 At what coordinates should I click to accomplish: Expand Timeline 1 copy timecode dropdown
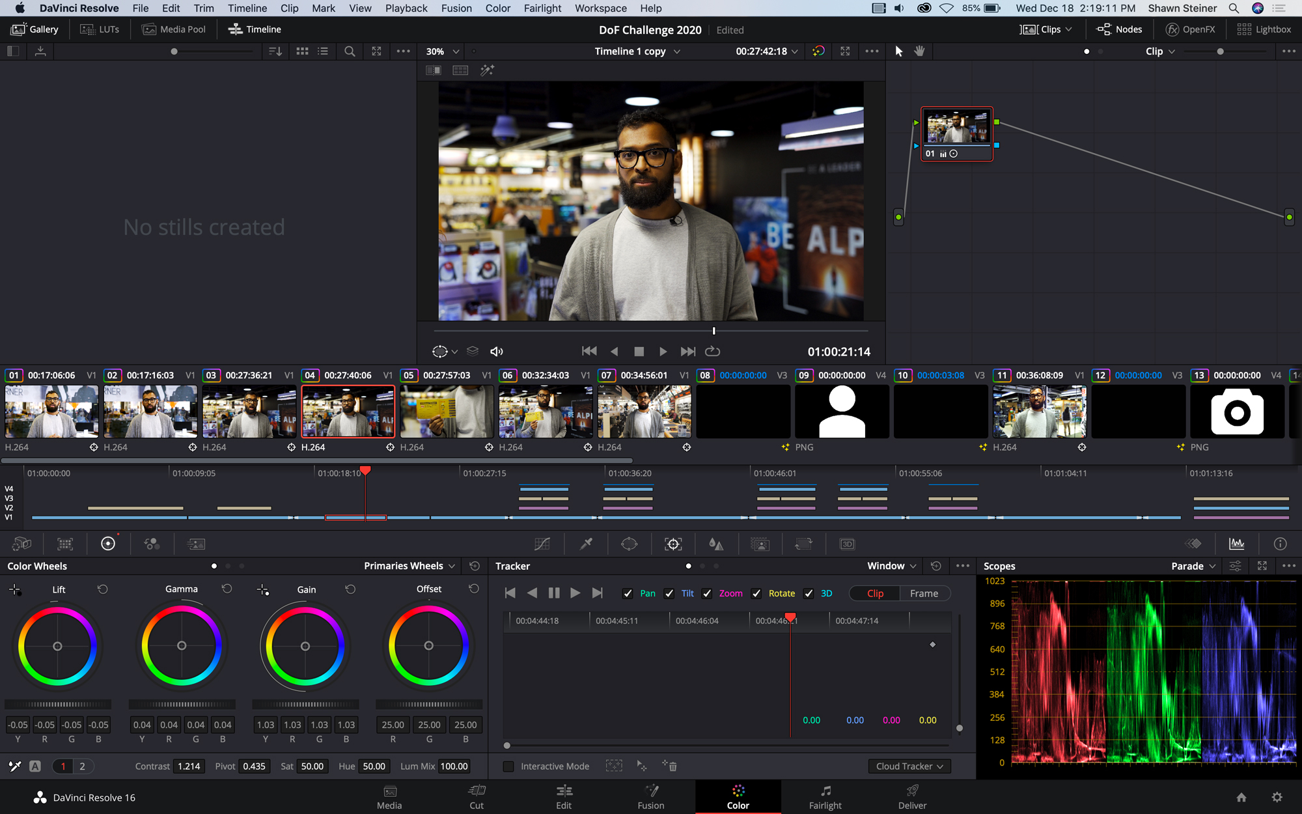click(796, 51)
